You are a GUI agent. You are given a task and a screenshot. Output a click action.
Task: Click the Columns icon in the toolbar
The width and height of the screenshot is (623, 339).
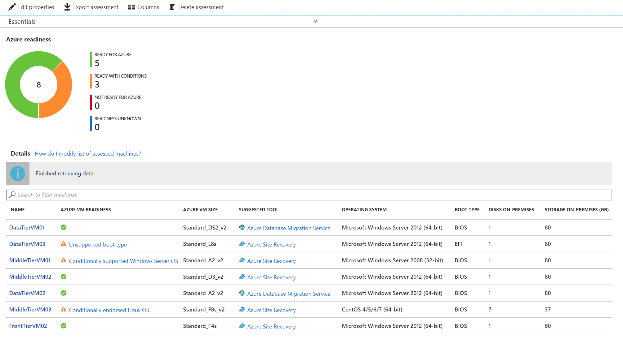click(131, 6)
